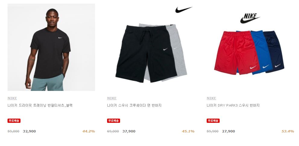Click the 27,900 sale price
The height and width of the screenshot is (146, 299).
pos(228,131)
